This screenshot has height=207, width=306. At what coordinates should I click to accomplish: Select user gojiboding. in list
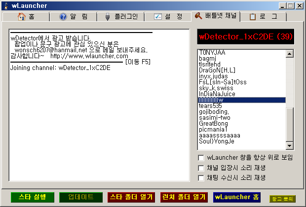click(242, 112)
